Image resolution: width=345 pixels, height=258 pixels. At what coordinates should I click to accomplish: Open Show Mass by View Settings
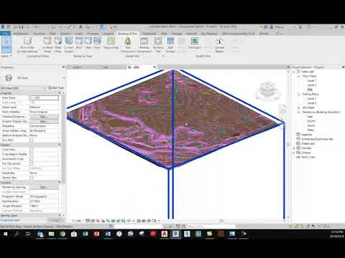click(27, 44)
